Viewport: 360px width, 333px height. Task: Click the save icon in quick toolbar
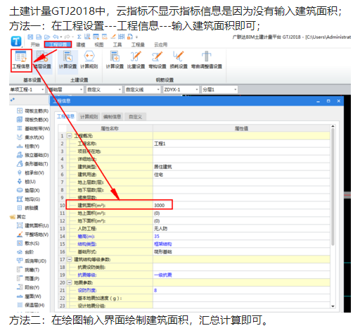pos(30,37)
